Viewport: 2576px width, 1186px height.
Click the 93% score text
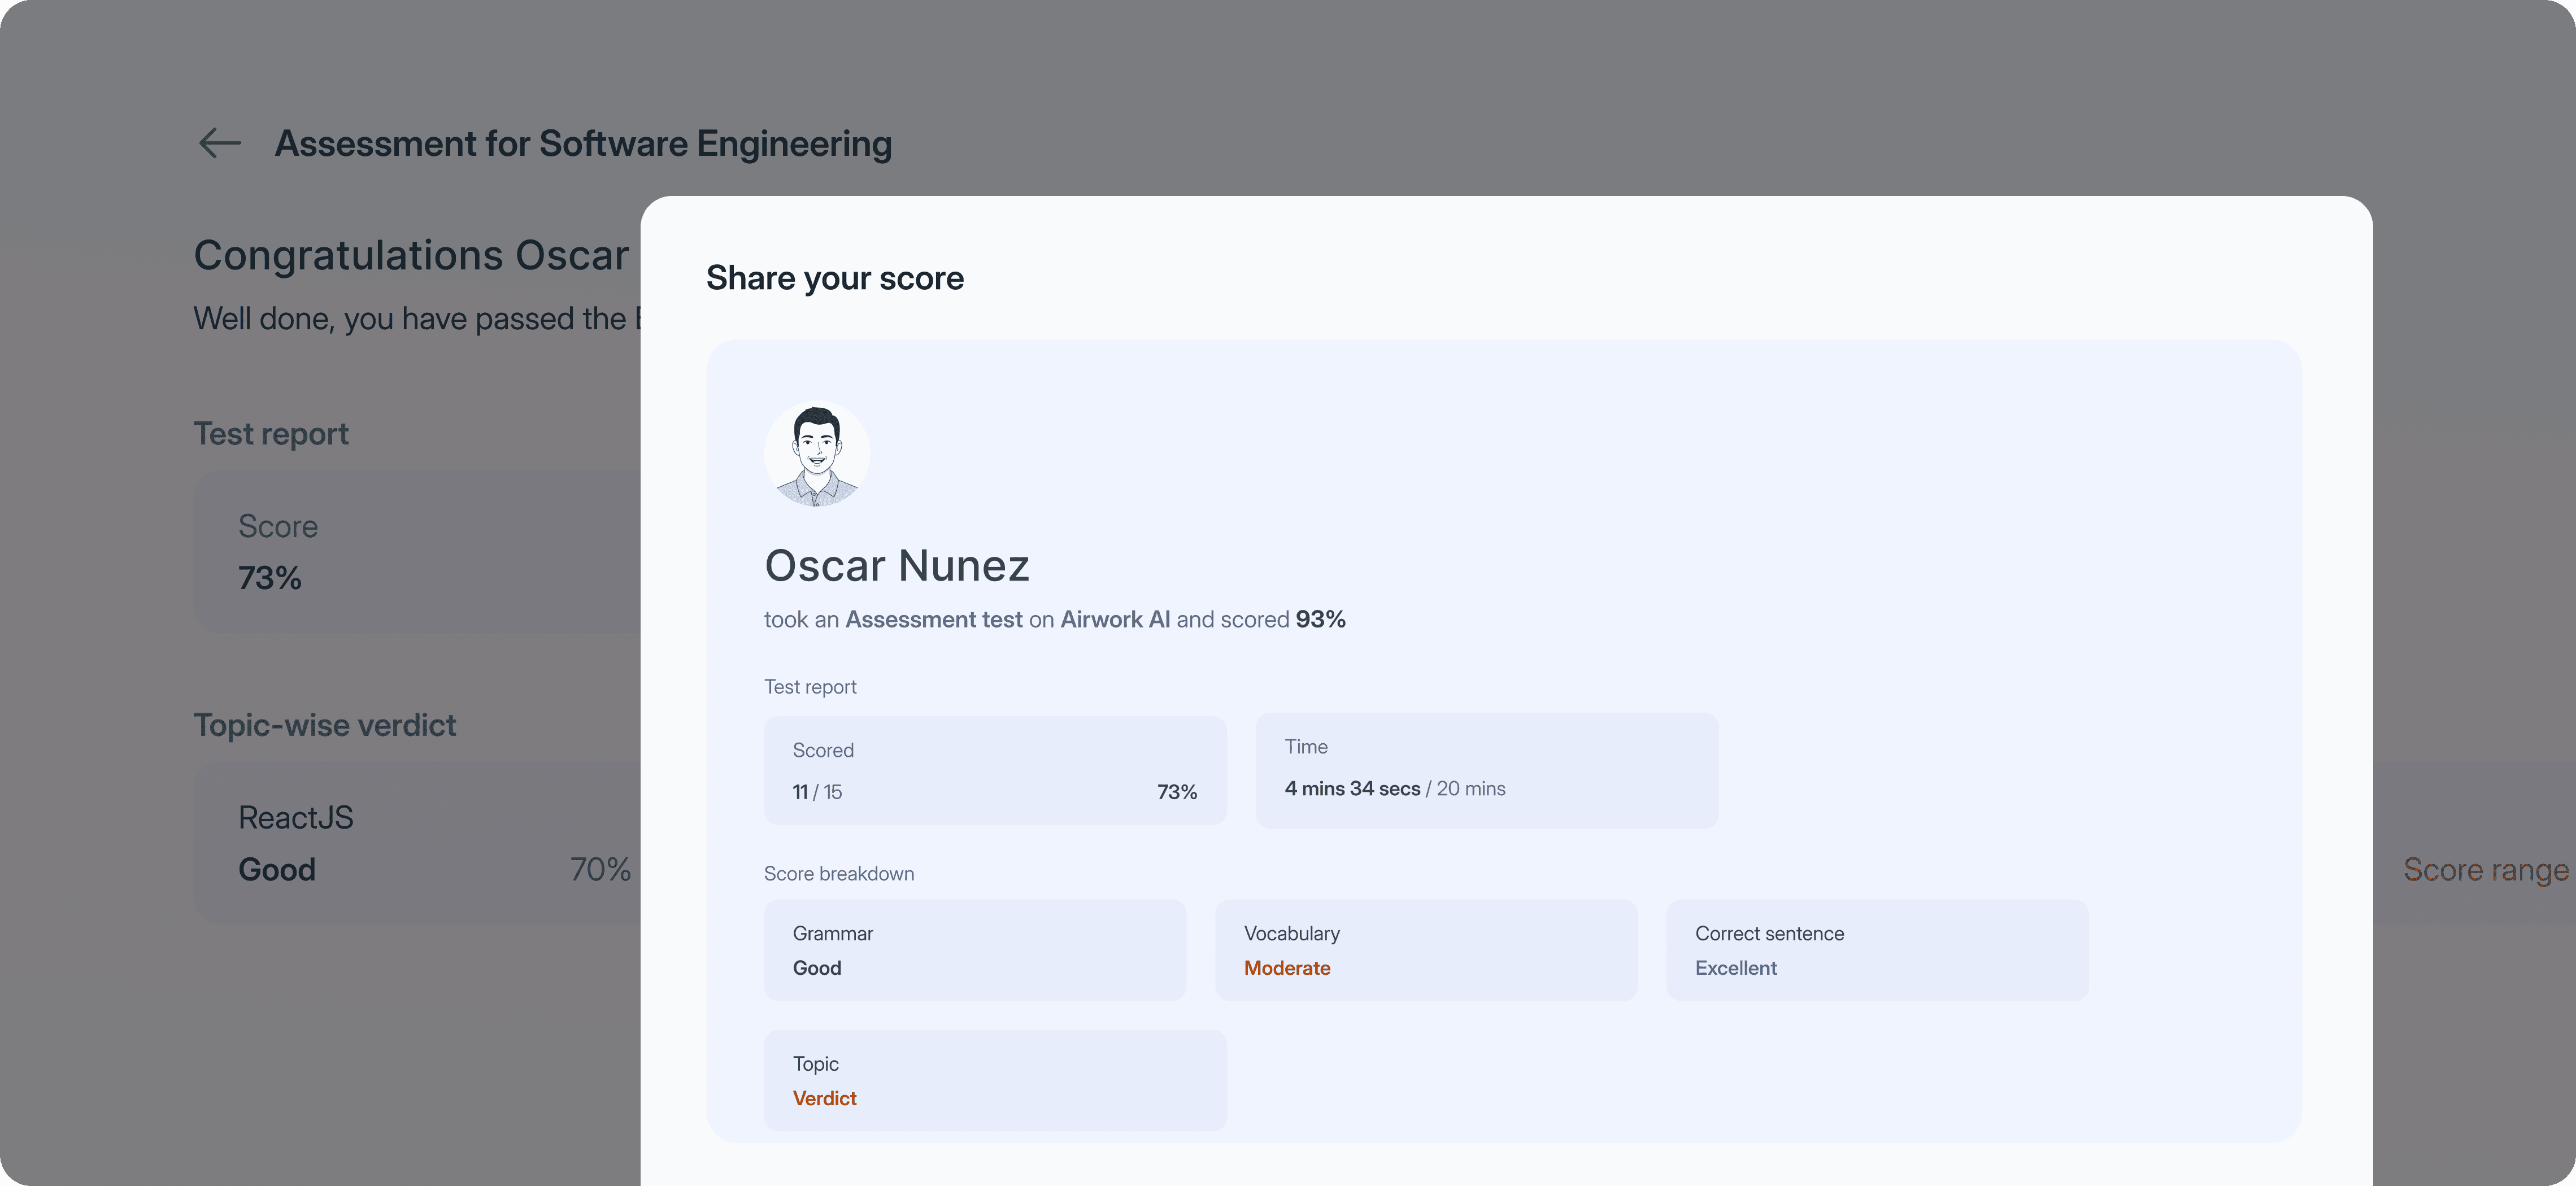tap(1320, 620)
